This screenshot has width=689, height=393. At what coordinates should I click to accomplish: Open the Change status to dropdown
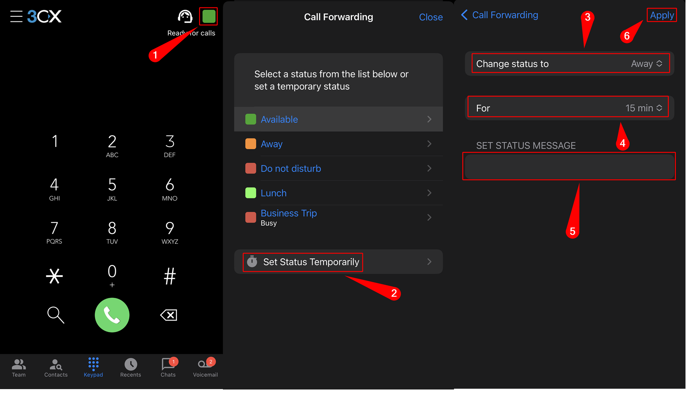(x=569, y=64)
